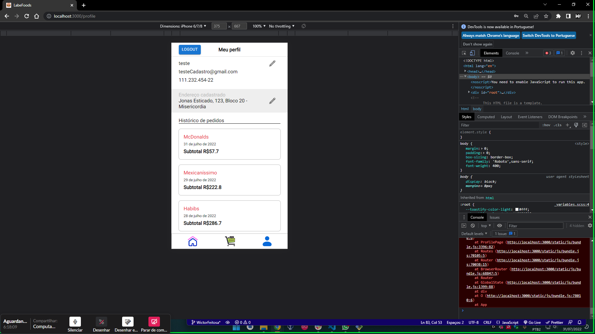Switch to the Issues drawer tab
This screenshot has height=334, width=595.
(494, 217)
